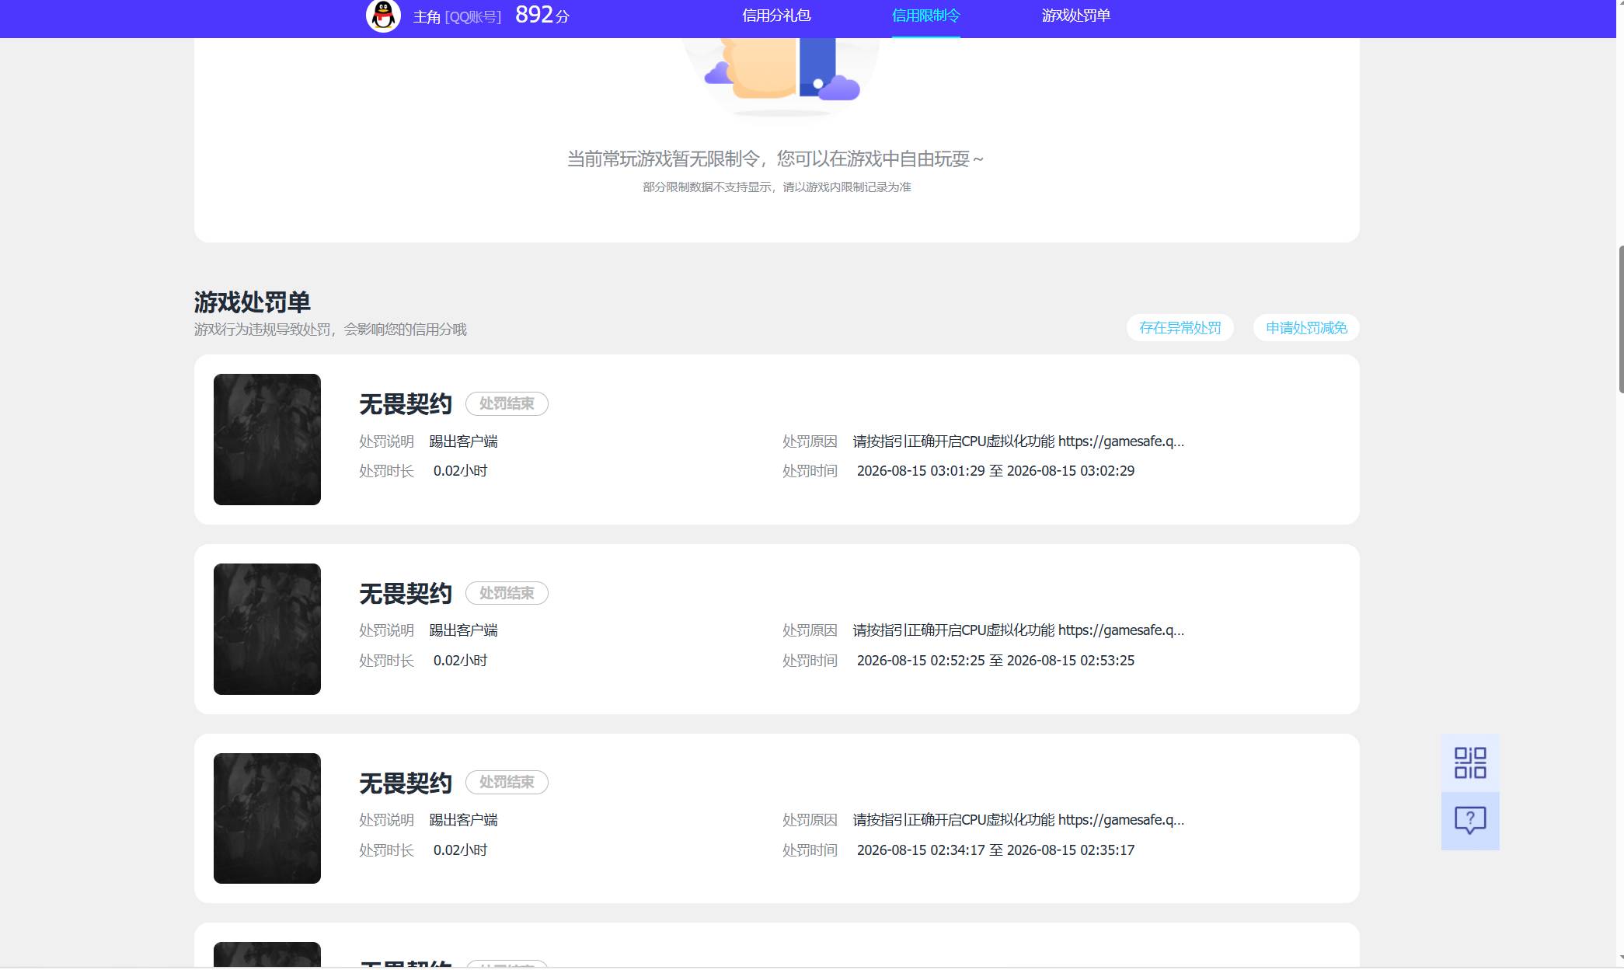
Task: Open the help question-mark chat icon
Action: [x=1470, y=821]
